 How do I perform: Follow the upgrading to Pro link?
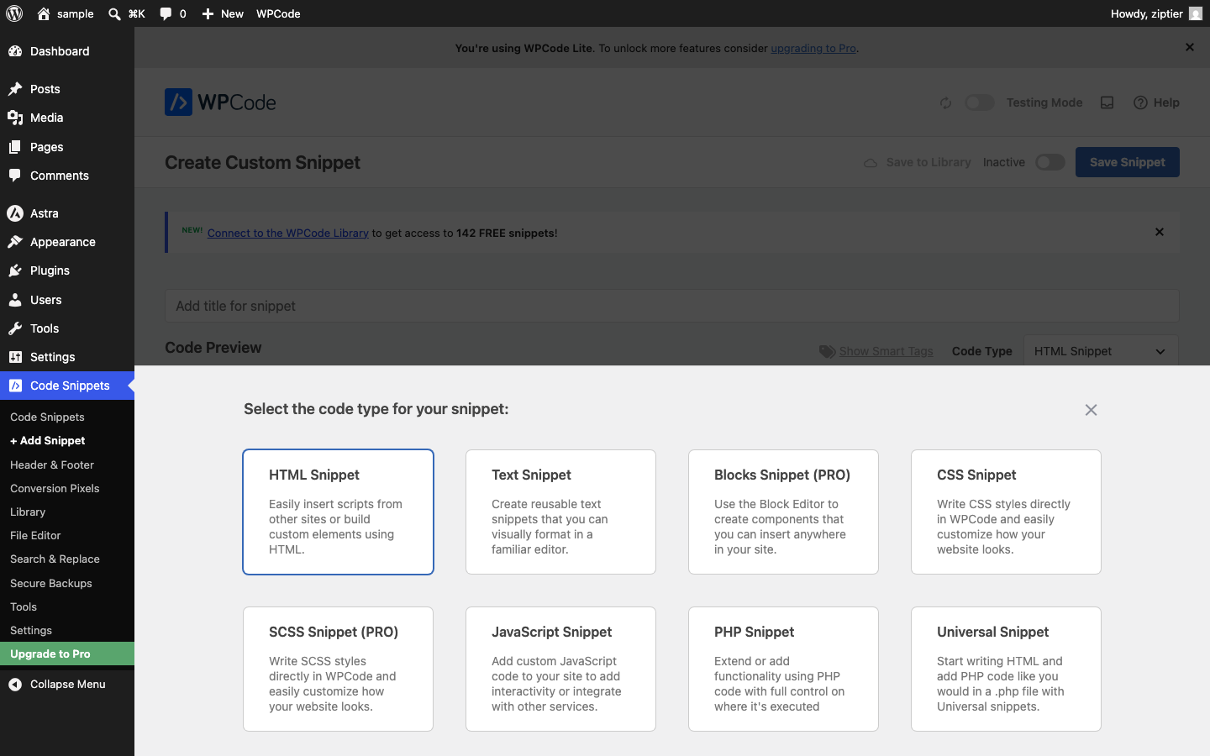click(x=813, y=48)
